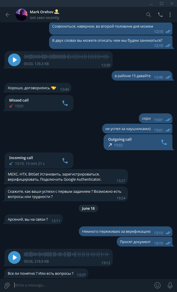Open search in this conversation
Screen dimensions: 177x292
coord(149,15)
